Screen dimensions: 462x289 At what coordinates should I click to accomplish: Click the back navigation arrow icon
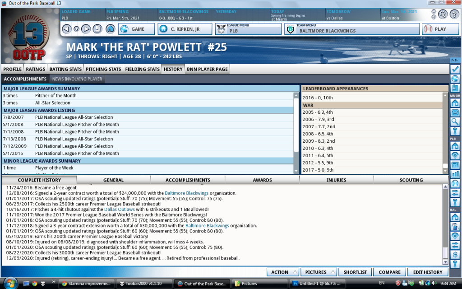[x=66, y=29]
